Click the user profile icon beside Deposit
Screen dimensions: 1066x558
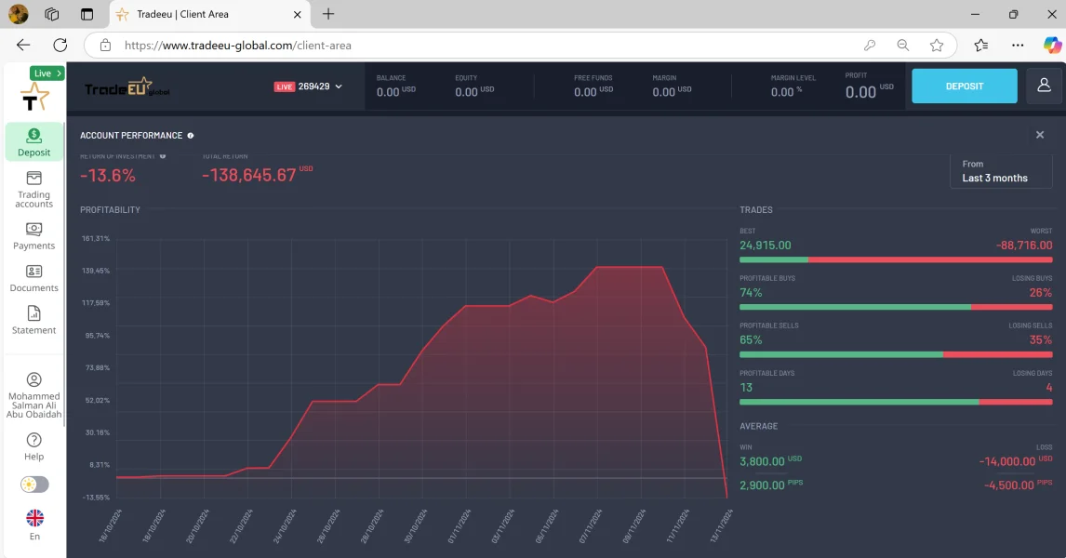pos(1044,86)
